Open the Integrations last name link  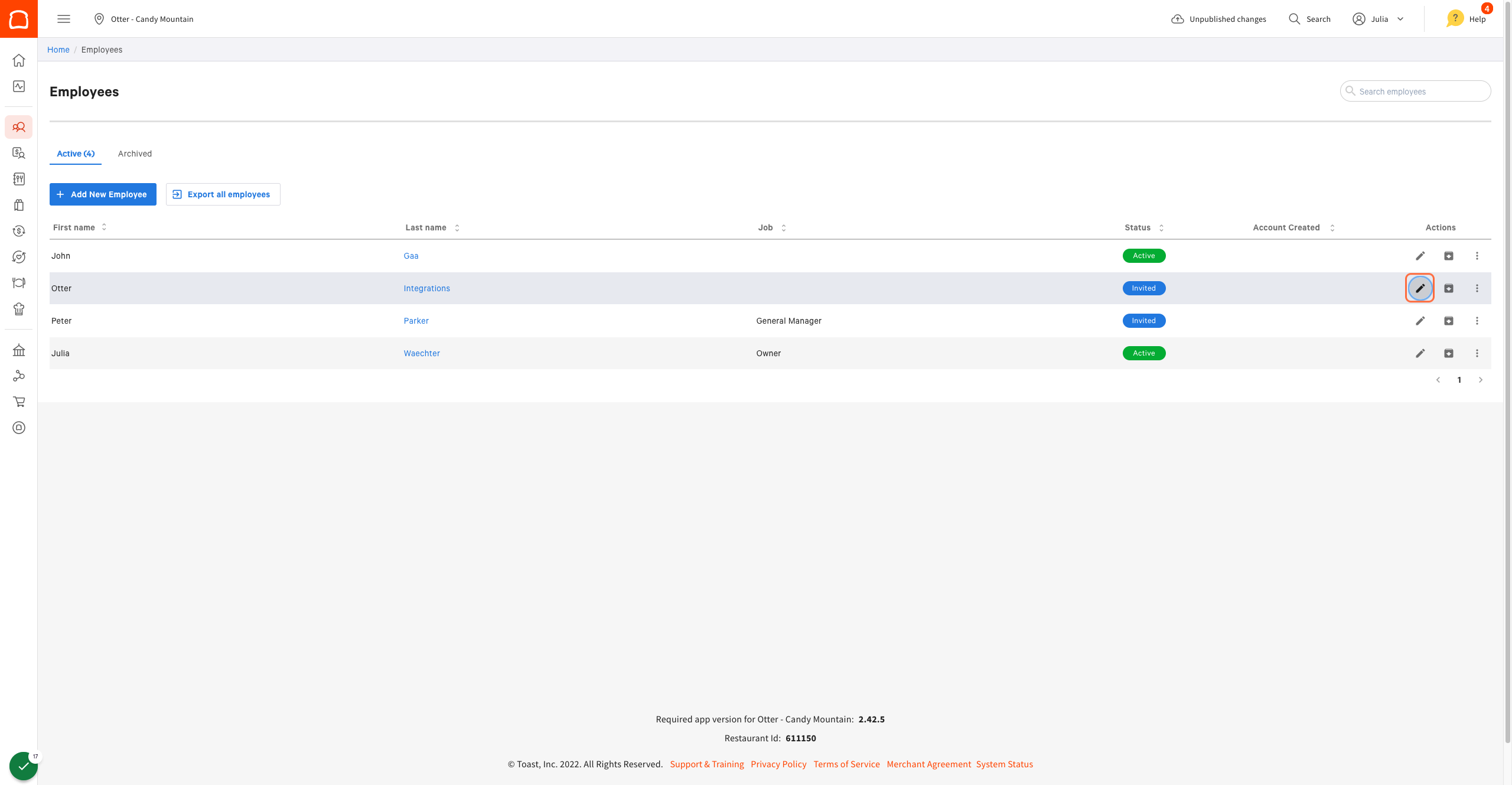pyautogui.click(x=426, y=288)
